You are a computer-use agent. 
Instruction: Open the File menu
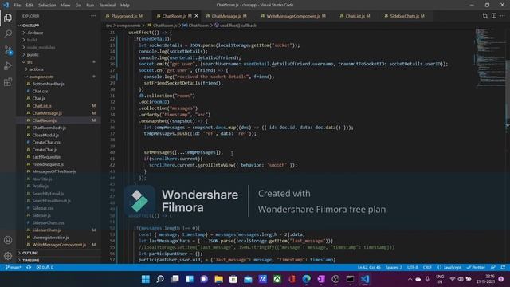(18, 6)
